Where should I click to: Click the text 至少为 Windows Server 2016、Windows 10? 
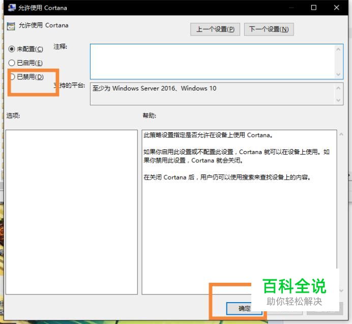[155, 88]
